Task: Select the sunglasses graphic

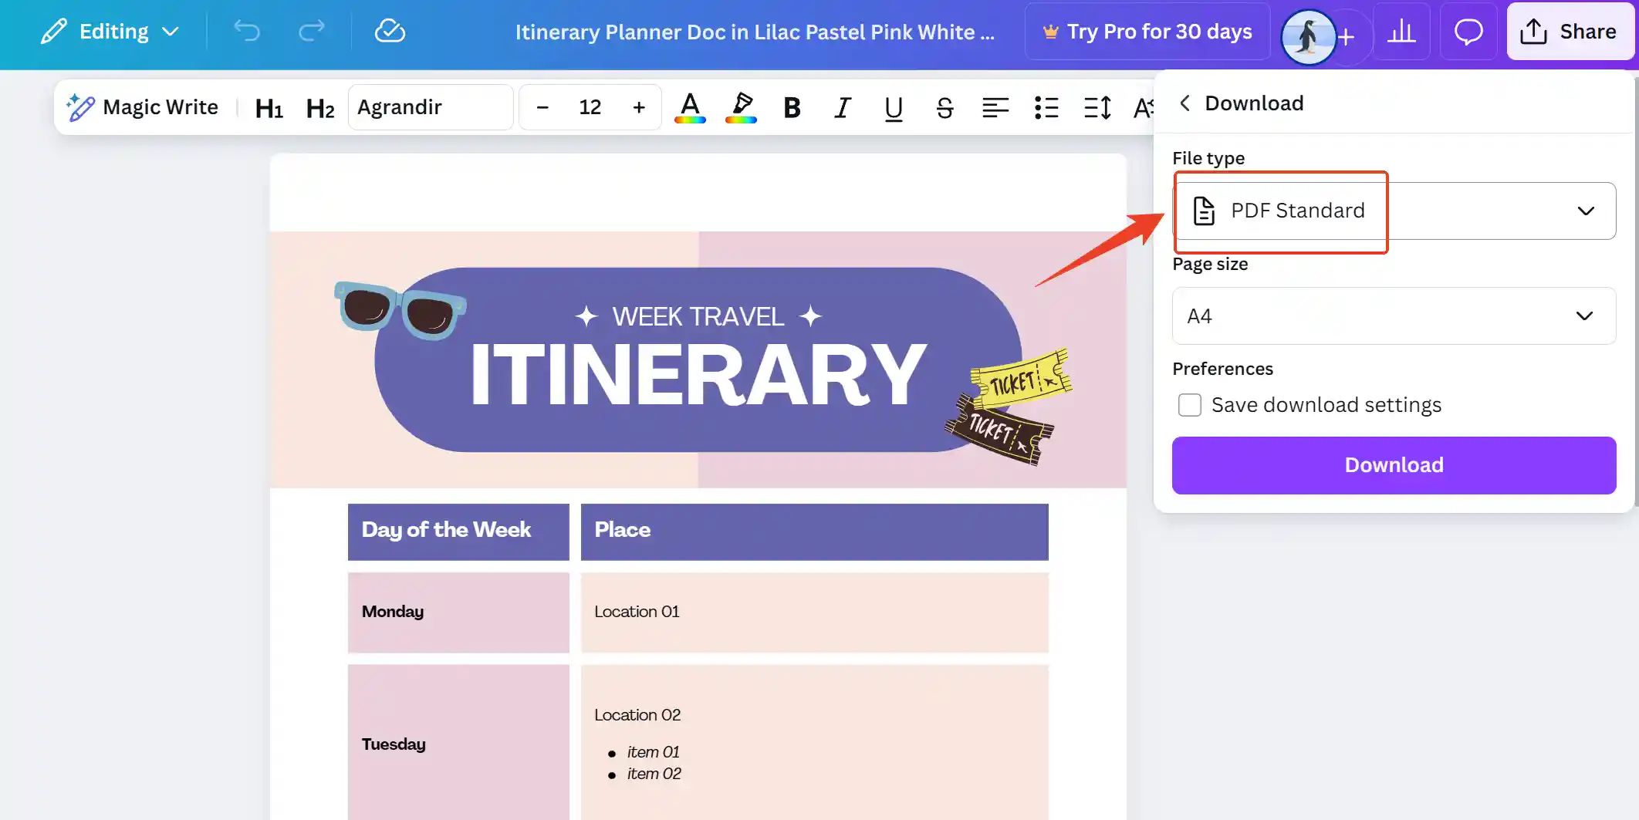Action: point(400,309)
